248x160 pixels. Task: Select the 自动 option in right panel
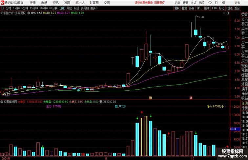pos(244,103)
